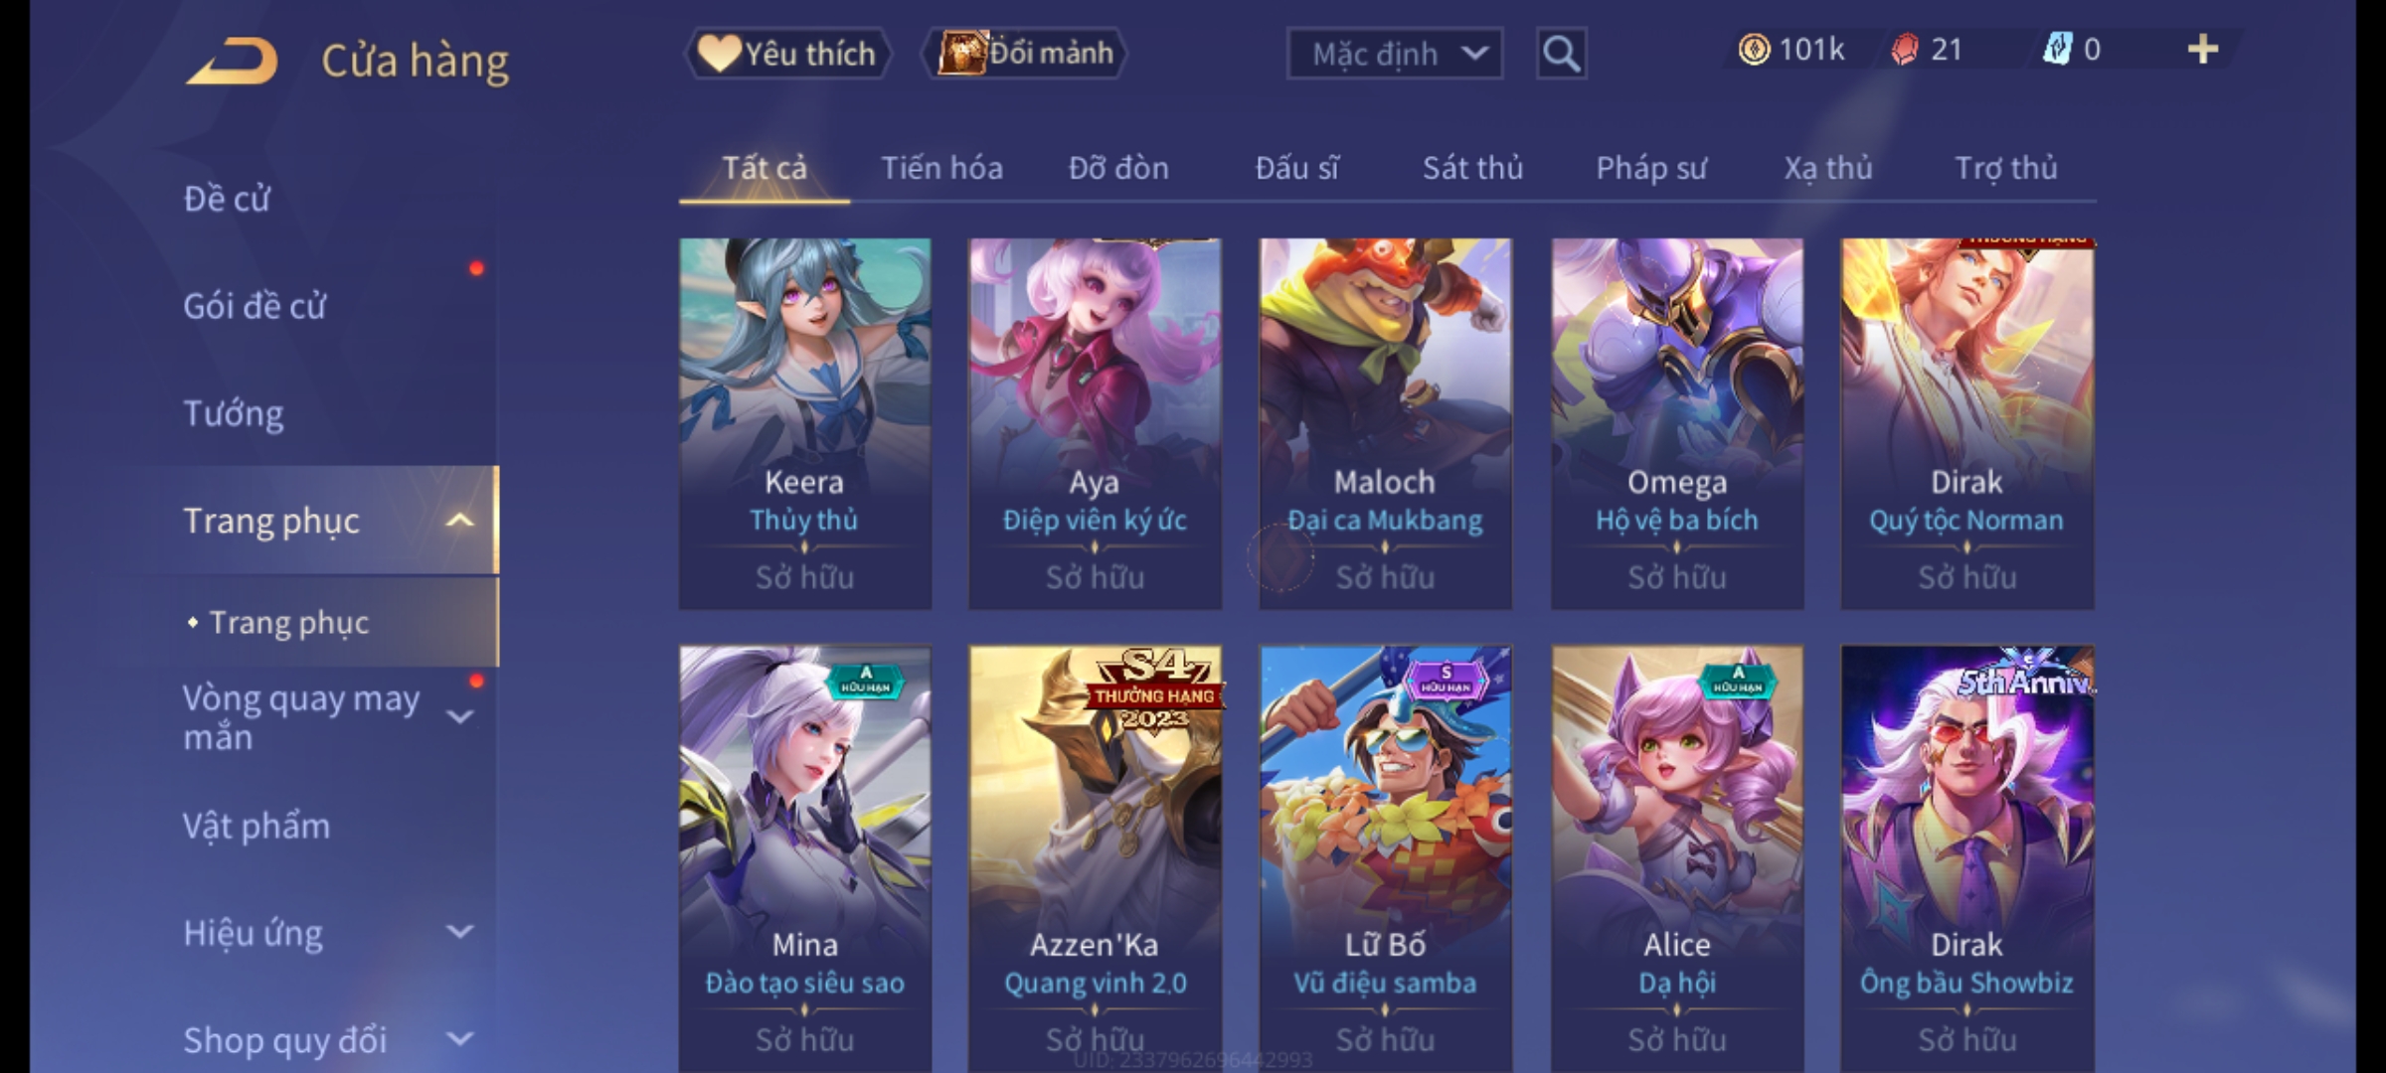
Task: Open Gói đề cử in sidebar
Action: coord(255,306)
